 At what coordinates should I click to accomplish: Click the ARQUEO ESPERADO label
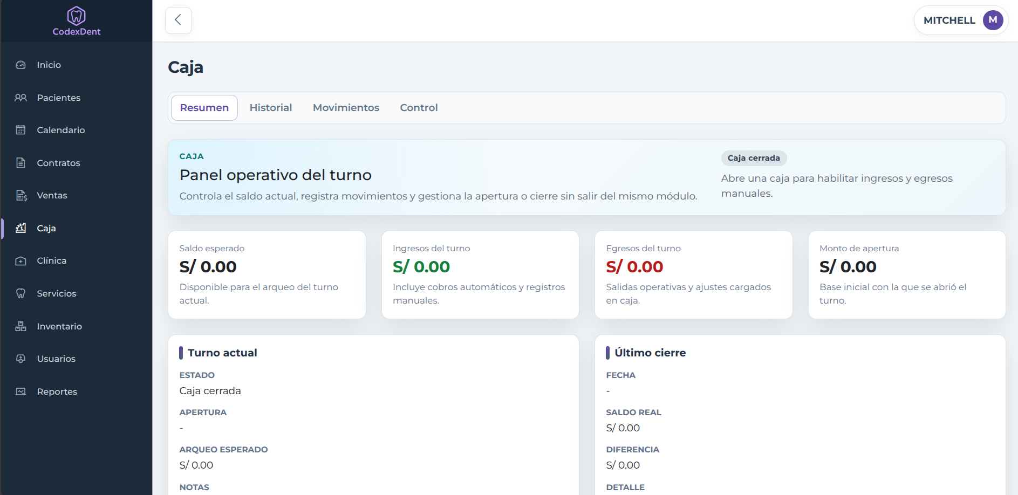tap(223, 450)
